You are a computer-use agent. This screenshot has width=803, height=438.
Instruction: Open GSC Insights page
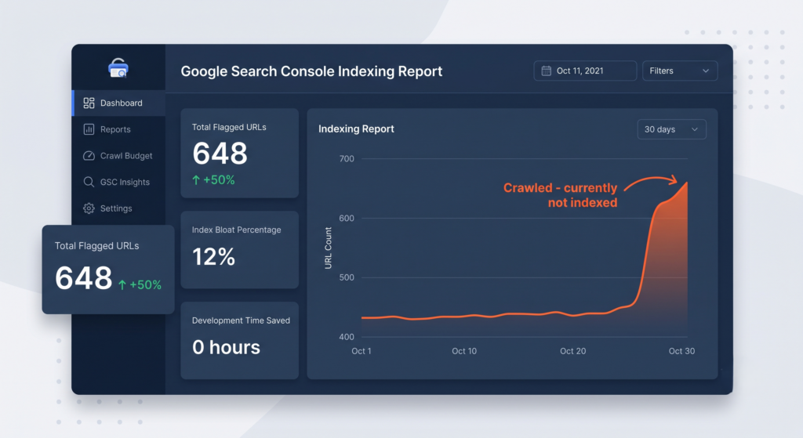click(119, 182)
